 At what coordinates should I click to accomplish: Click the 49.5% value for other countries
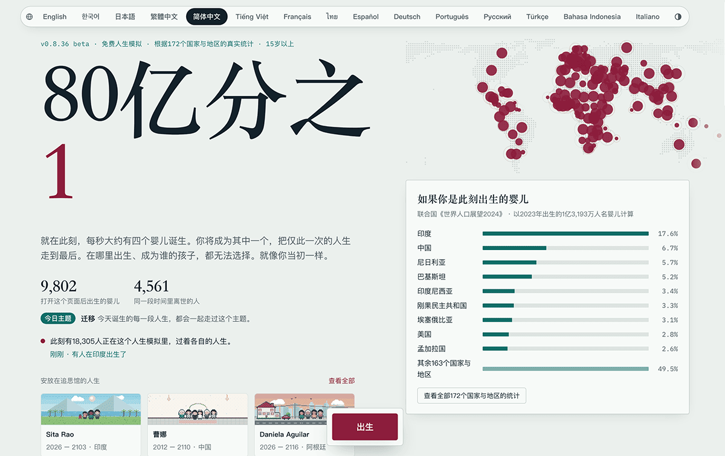point(668,369)
